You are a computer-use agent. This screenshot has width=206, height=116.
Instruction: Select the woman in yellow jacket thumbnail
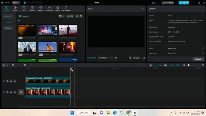pyautogui.click(x=48, y=47)
